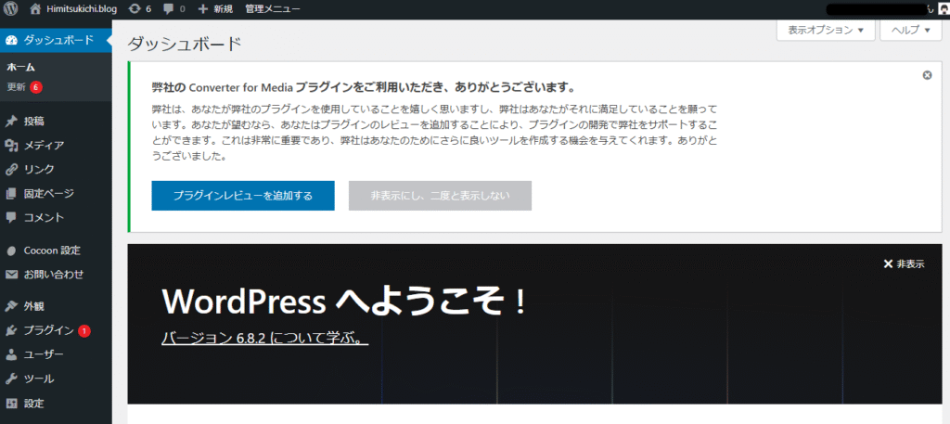The width and height of the screenshot is (950, 424).
Task: Open the updates icon showing 6
Action: tap(140, 9)
